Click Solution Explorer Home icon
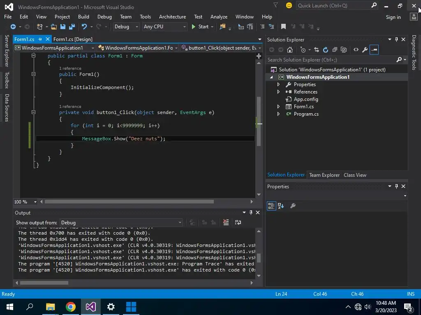 (x=290, y=50)
